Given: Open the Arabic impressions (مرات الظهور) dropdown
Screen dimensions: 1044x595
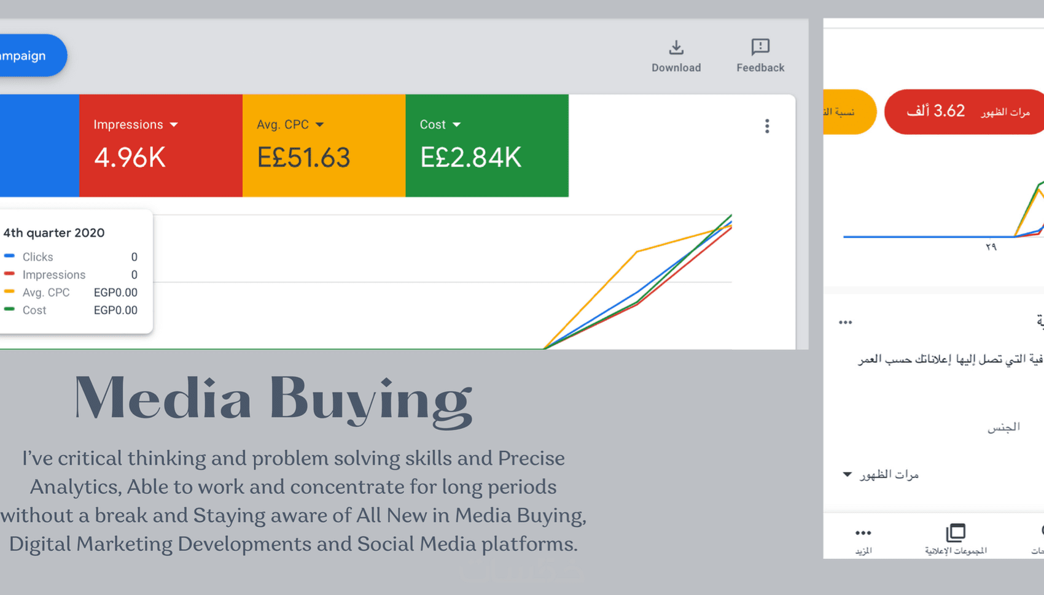Looking at the screenshot, I should pos(847,474).
